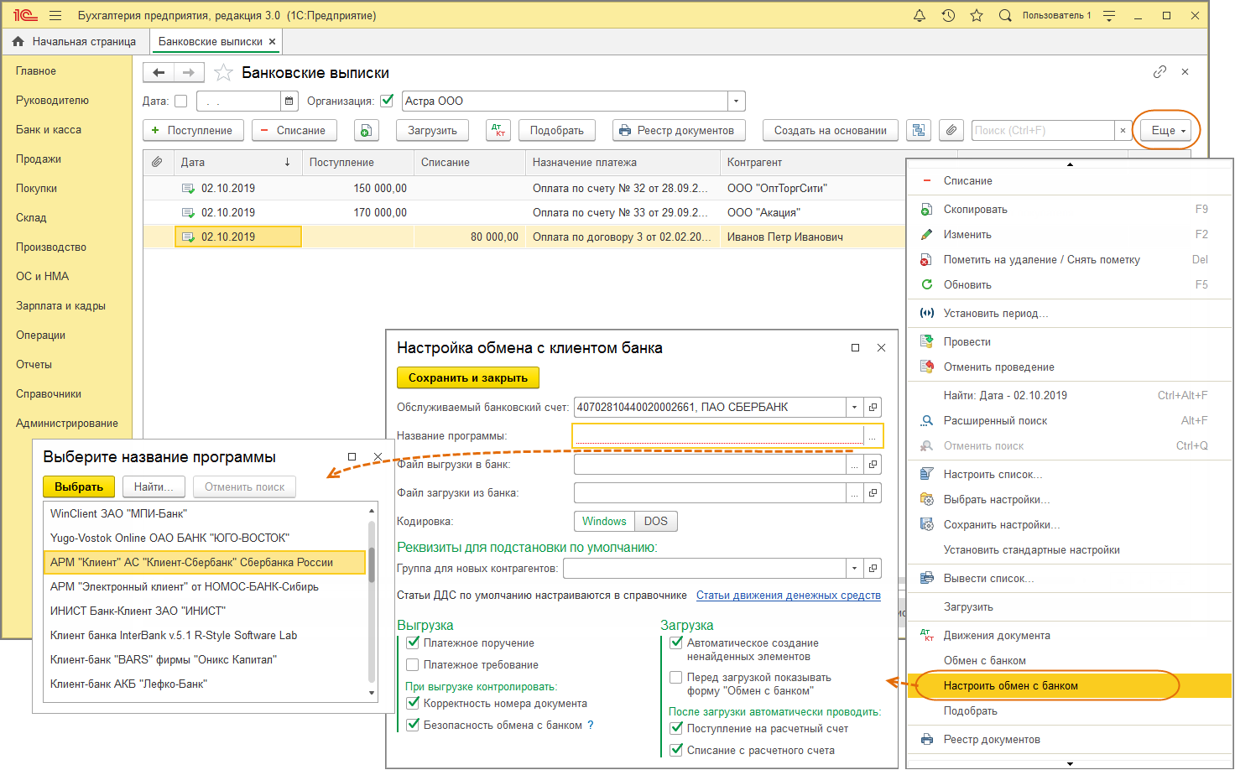Open bank account field open-form icon

pos(873,407)
